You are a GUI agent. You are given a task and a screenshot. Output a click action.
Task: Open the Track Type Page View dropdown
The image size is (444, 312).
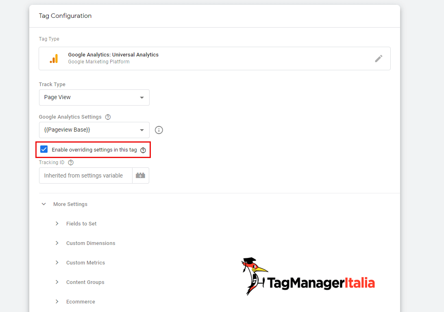[94, 97]
